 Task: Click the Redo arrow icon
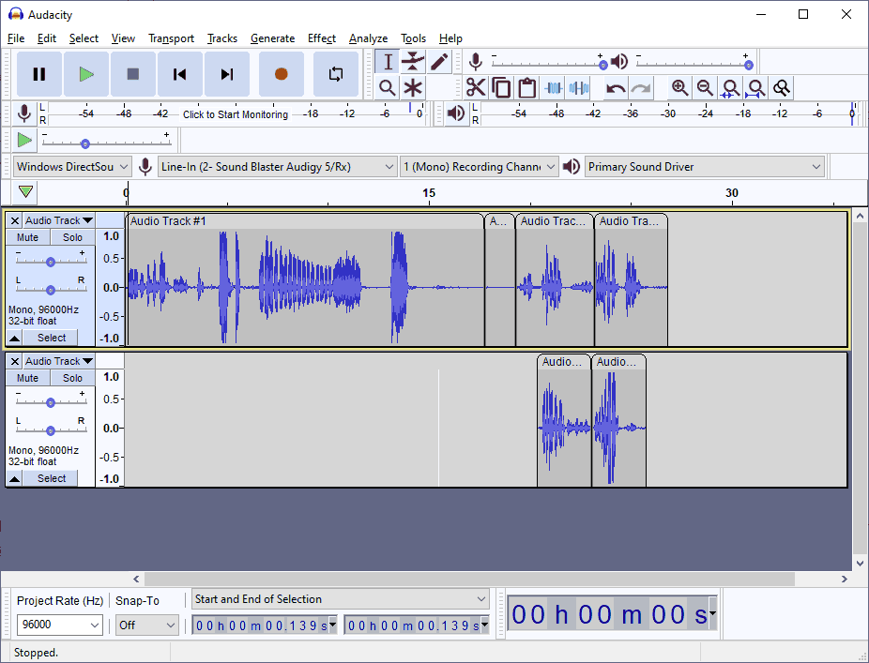[x=641, y=87]
